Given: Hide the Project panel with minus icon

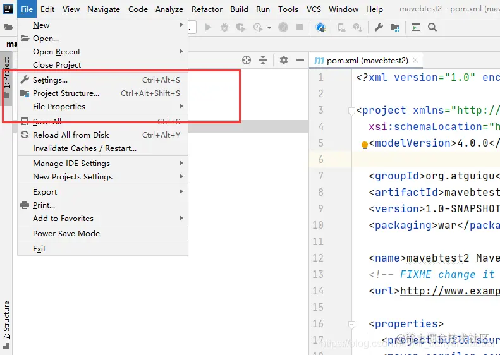Looking at the screenshot, I should [300, 60].
